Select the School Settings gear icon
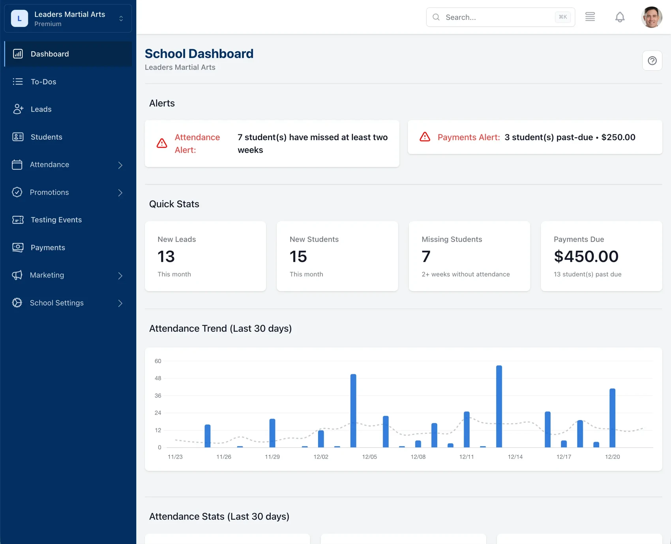Image resolution: width=671 pixels, height=544 pixels. 18,302
